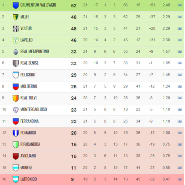The height and width of the screenshot is (185, 185).
Task: Open the chart icon for Pomarico
Action: (x=179, y=133)
